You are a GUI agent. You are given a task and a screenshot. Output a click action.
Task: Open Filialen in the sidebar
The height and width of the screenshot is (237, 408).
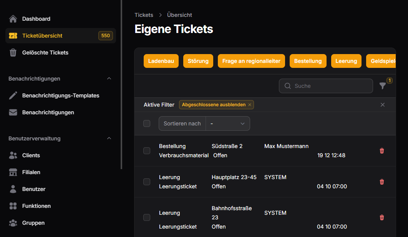pos(61,172)
